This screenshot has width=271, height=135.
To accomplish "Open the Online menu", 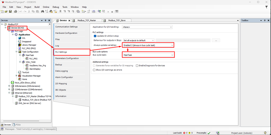I will (46, 7).
